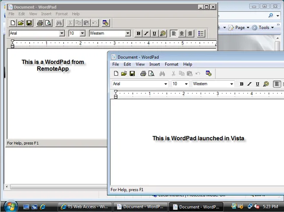The image size is (284, 212).
Task: Toggle Italic in Vista WordPad
Action: [249, 84]
